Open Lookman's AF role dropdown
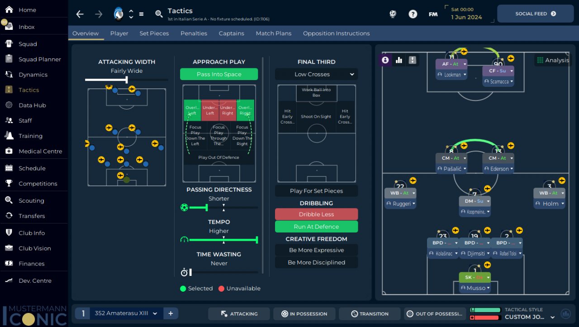Screen dimensions: 579x327 [451, 64]
